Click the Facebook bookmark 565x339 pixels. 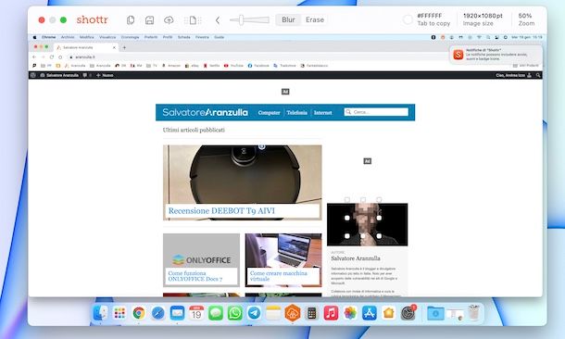point(258,66)
